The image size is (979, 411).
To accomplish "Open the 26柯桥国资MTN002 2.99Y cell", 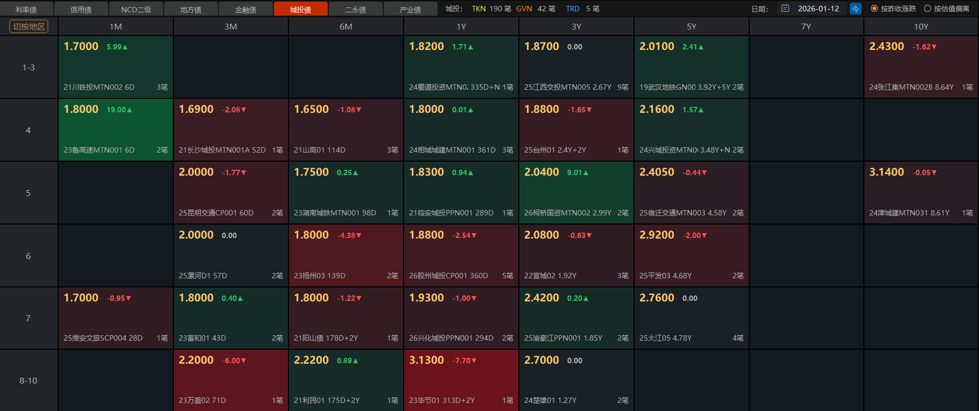I will coord(576,192).
